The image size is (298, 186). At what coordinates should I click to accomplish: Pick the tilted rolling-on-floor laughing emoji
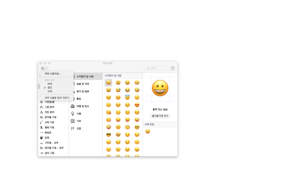(x=137, y=90)
